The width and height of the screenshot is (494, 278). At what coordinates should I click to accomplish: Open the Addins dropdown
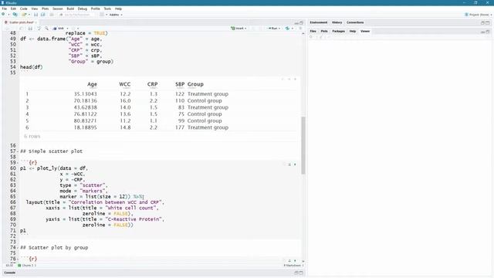pyautogui.click(x=116, y=15)
